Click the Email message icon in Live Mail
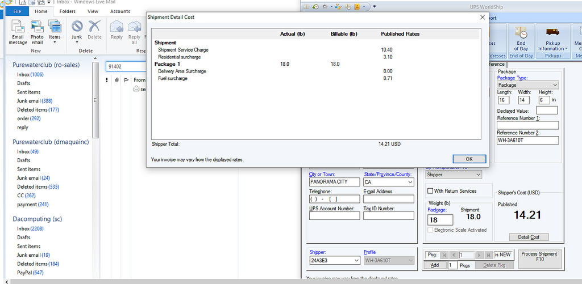Image resolution: width=582 pixels, height=284 pixels. point(18,27)
